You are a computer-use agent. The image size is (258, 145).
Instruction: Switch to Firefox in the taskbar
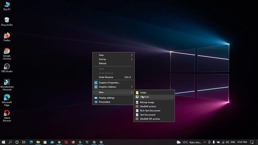pyautogui.click(x=73, y=142)
